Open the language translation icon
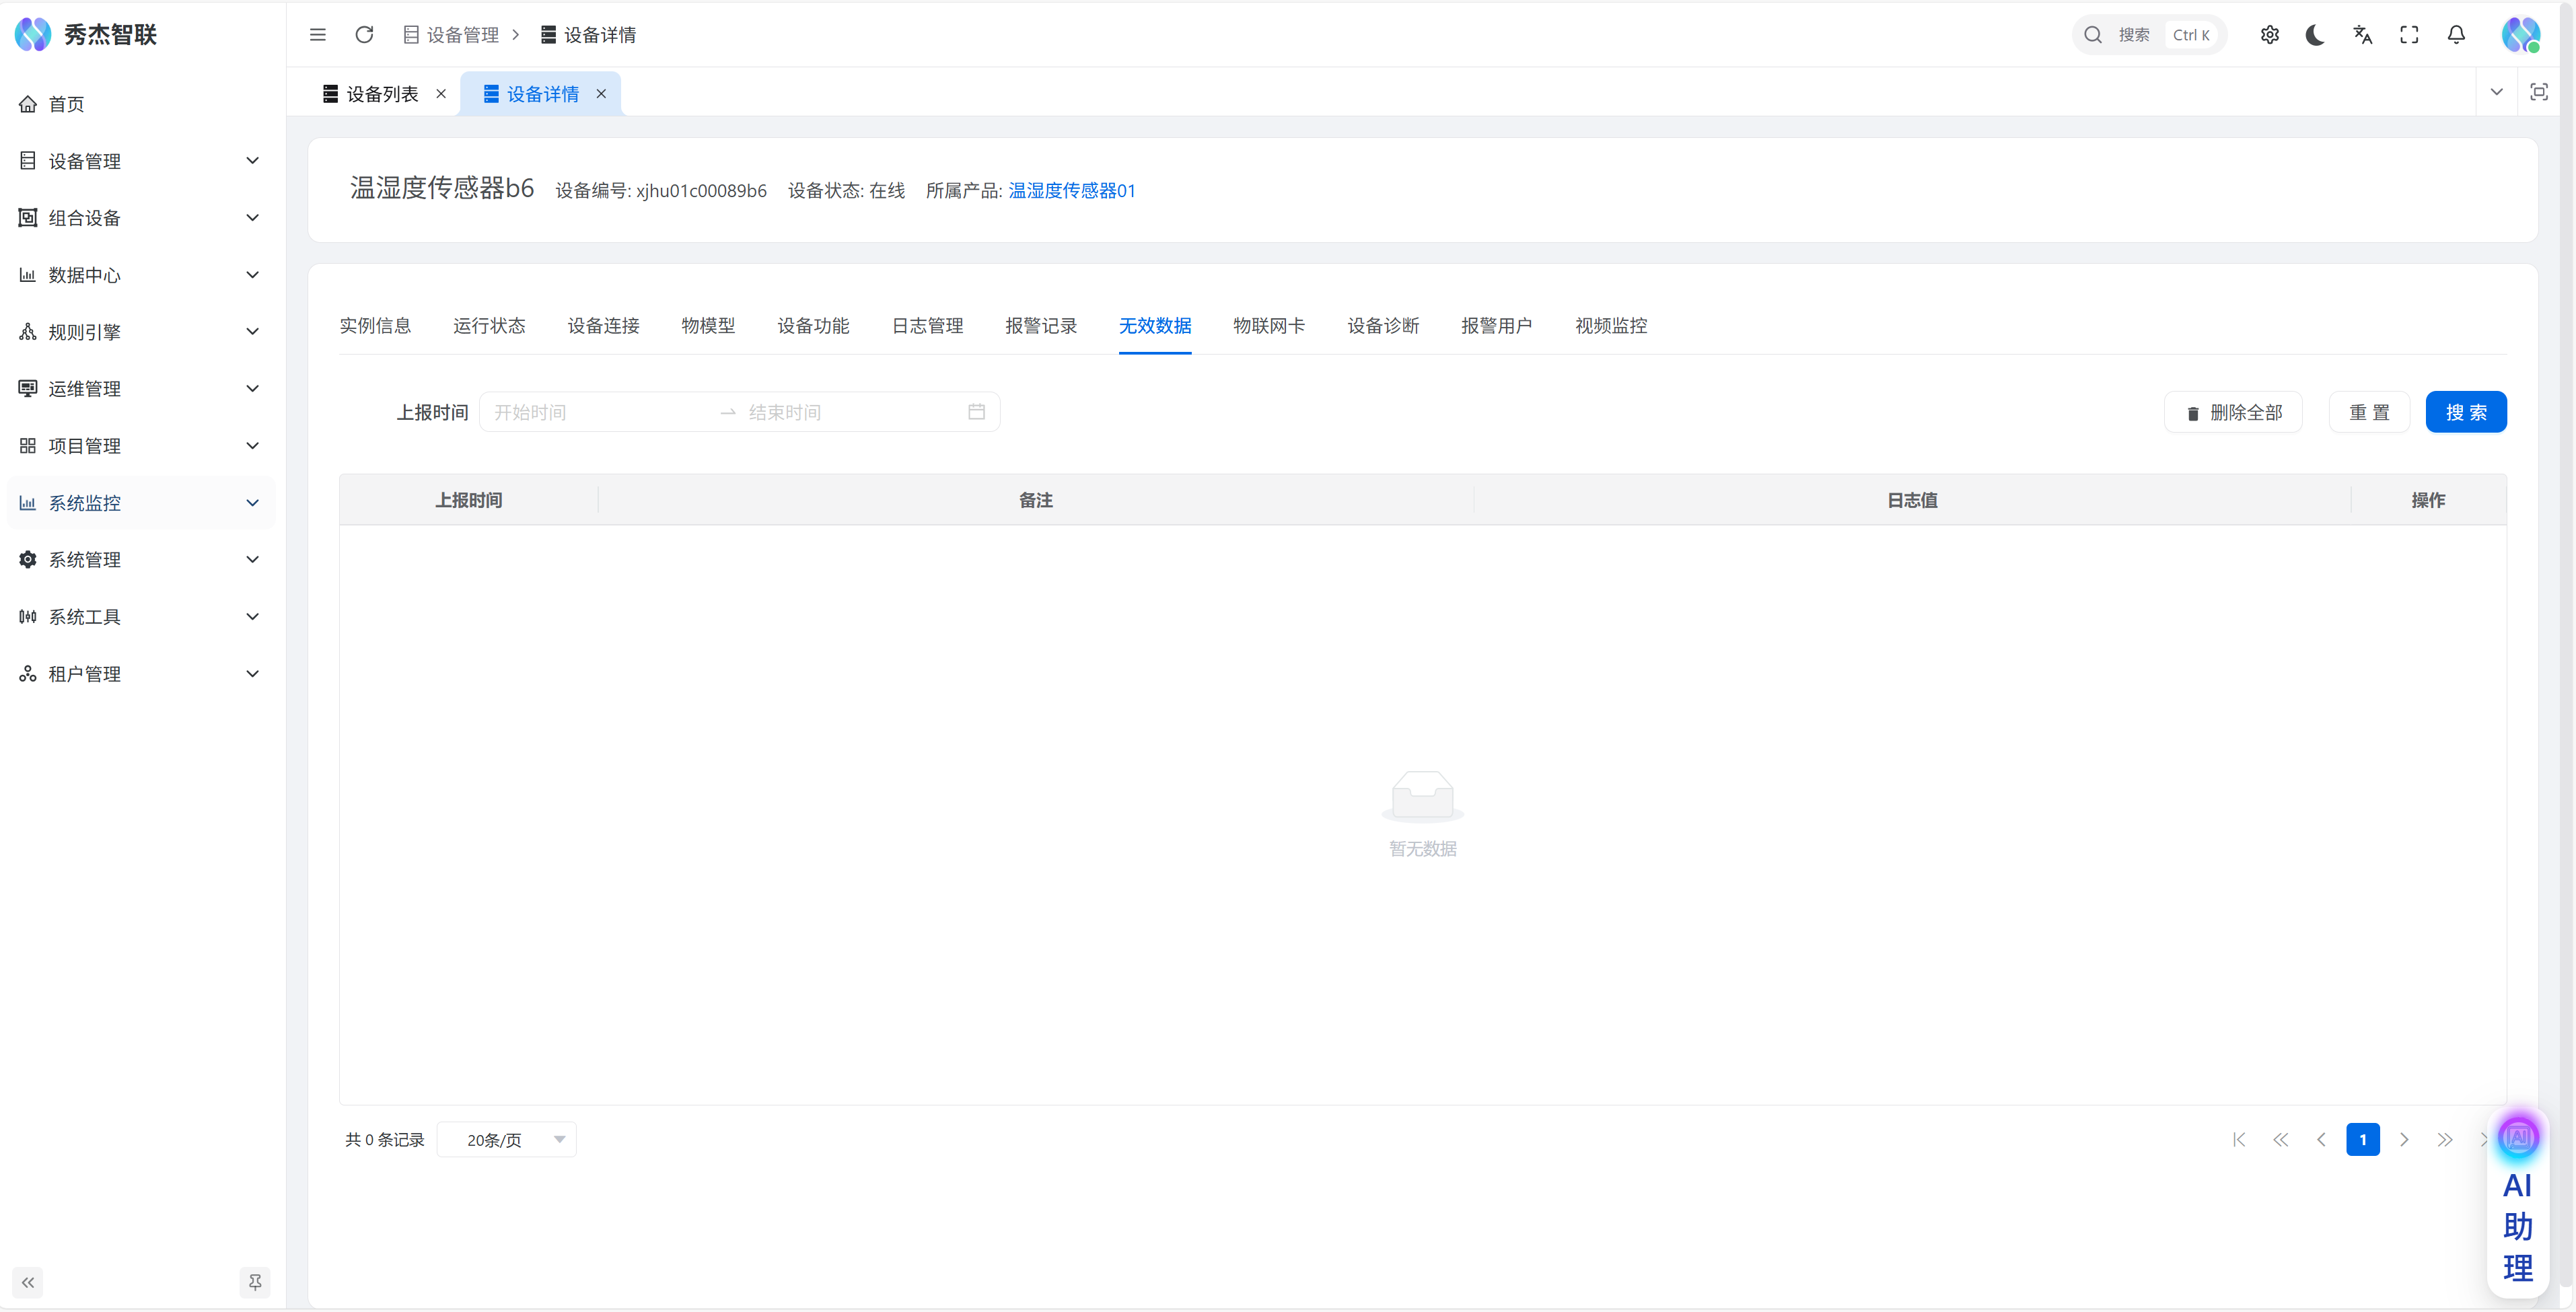Screen dimensions: 2576x1312 tap(2362, 35)
